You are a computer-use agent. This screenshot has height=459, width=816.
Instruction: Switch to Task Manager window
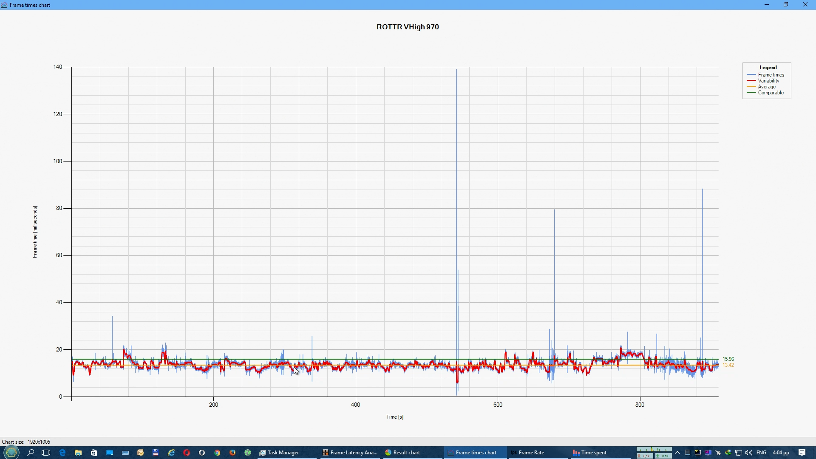[286, 453]
